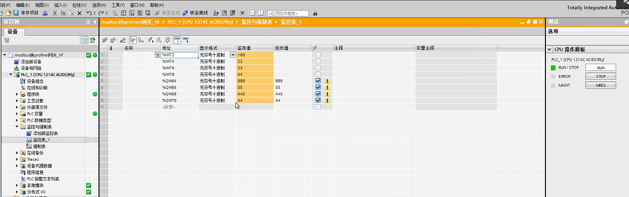Click the collapse project tree arrow icon

[95, 22]
